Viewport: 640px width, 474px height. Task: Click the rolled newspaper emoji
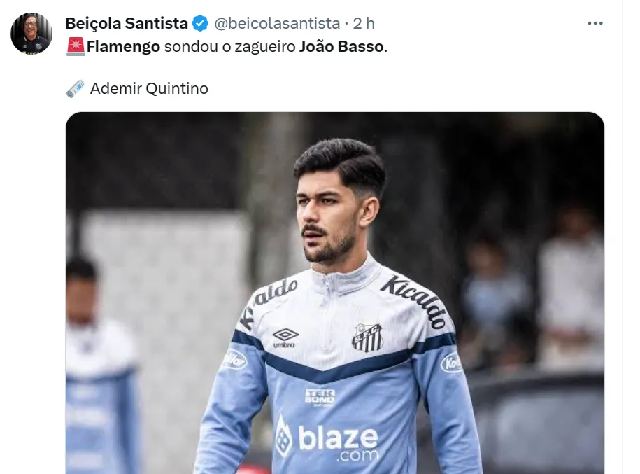(x=76, y=88)
